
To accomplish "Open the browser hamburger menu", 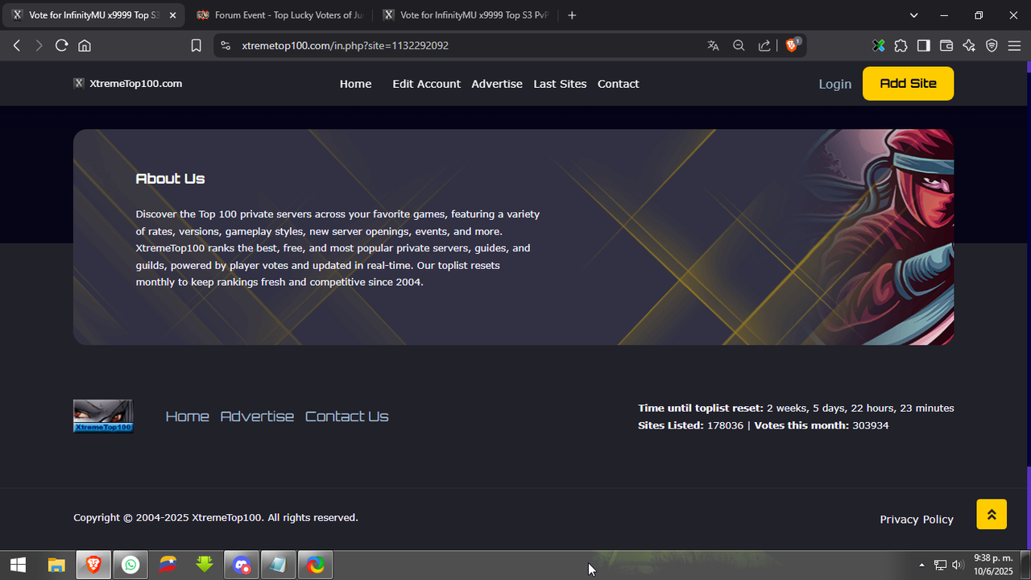I will pyautogui.click(x=1014, y=46).
